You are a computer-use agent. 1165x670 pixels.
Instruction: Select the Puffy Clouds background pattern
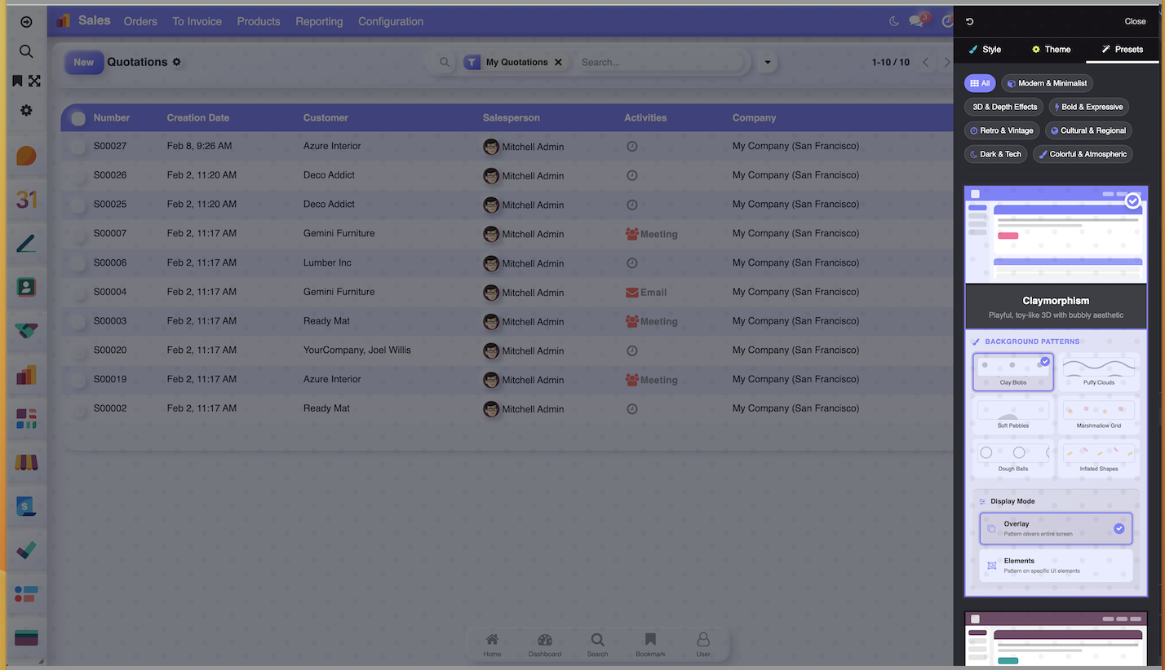pos(1098,372)
